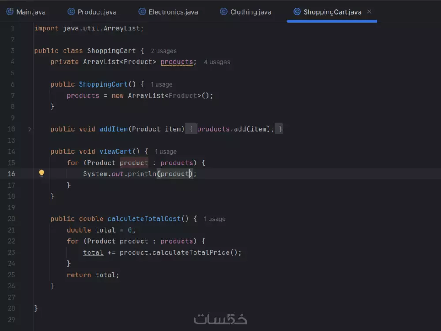This screenshot has width=441, height=331.
Task: Switch to the Product.java tab
Action: pos(96,12)
